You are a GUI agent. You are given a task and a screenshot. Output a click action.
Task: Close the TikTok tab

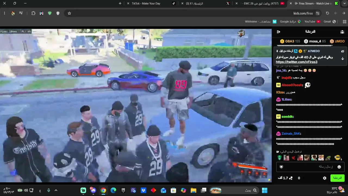[x=128, y=4]
